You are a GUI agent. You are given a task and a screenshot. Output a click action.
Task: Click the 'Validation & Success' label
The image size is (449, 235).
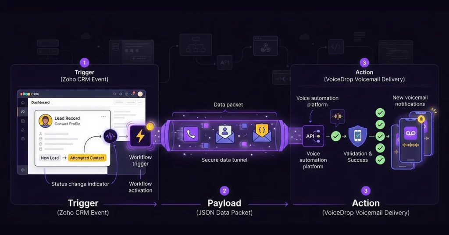[x=358, y=157]
